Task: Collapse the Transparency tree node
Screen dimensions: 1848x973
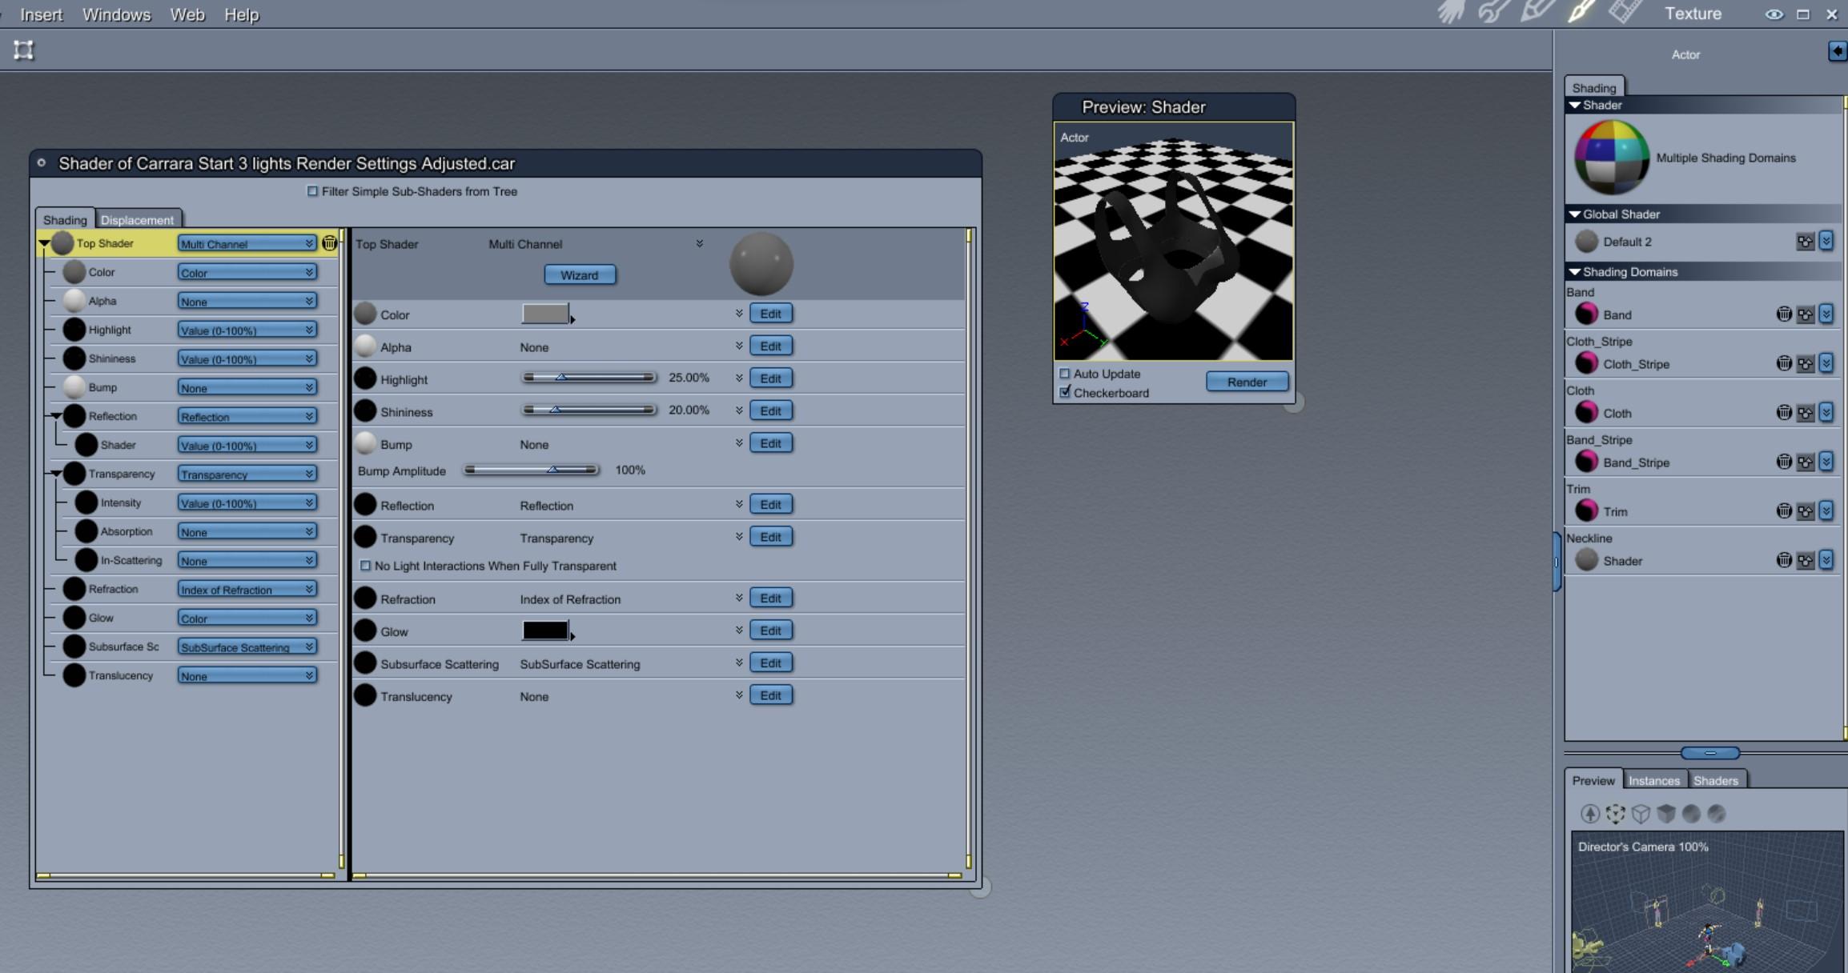Action: pos(56,474)
